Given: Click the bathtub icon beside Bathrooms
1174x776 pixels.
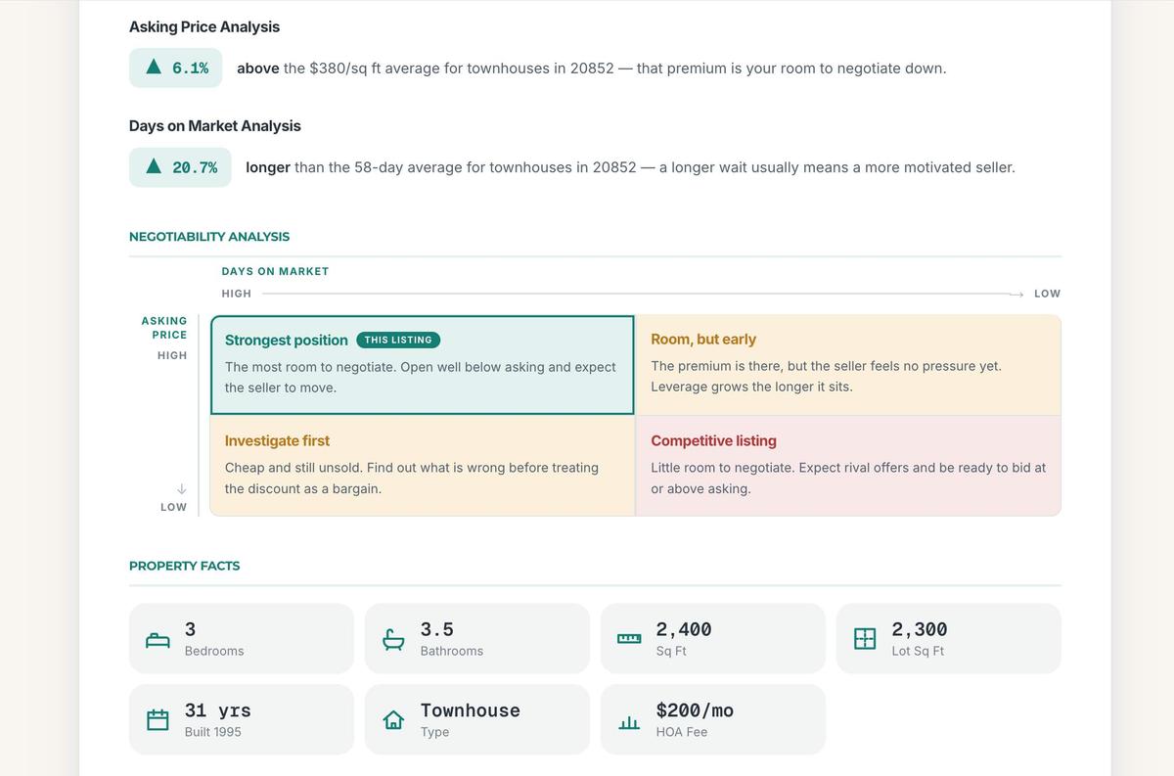Looking at the screenshot, I should pos(393,640).
